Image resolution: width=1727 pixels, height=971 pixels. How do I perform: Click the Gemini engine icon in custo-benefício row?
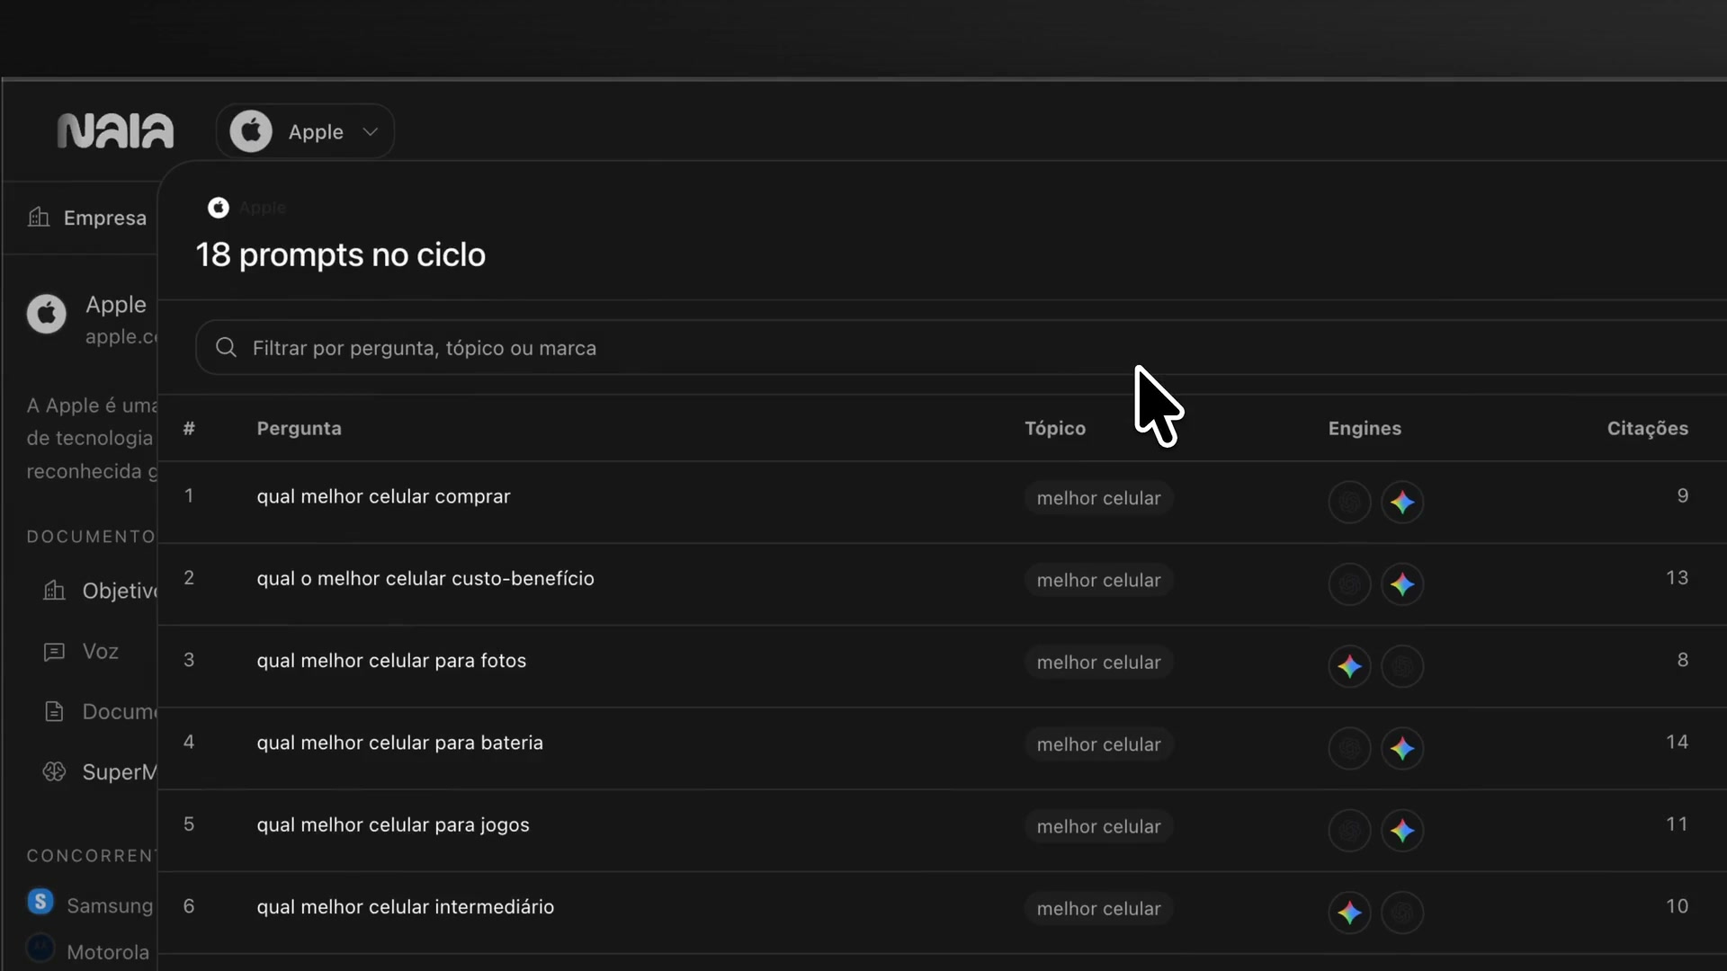click(1402, 584)
